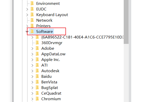Select the ATI registry key

(x=44, y=65)
